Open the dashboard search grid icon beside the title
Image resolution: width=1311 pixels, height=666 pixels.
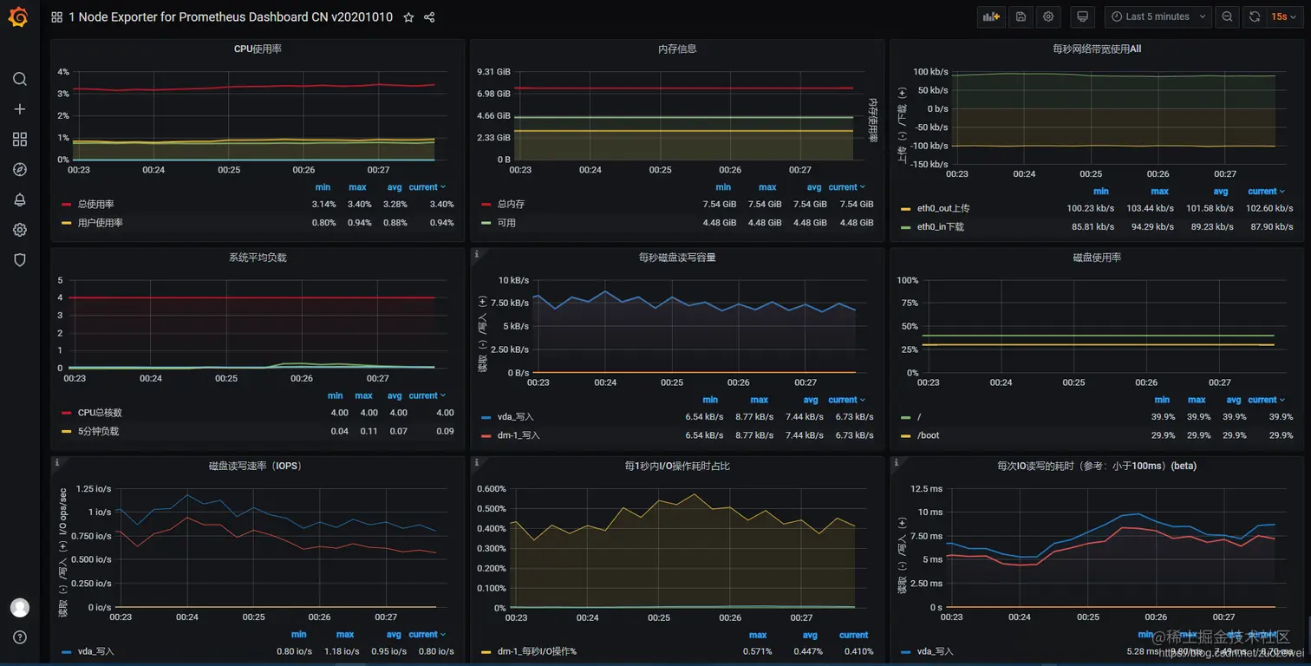[x=56, y=17]
